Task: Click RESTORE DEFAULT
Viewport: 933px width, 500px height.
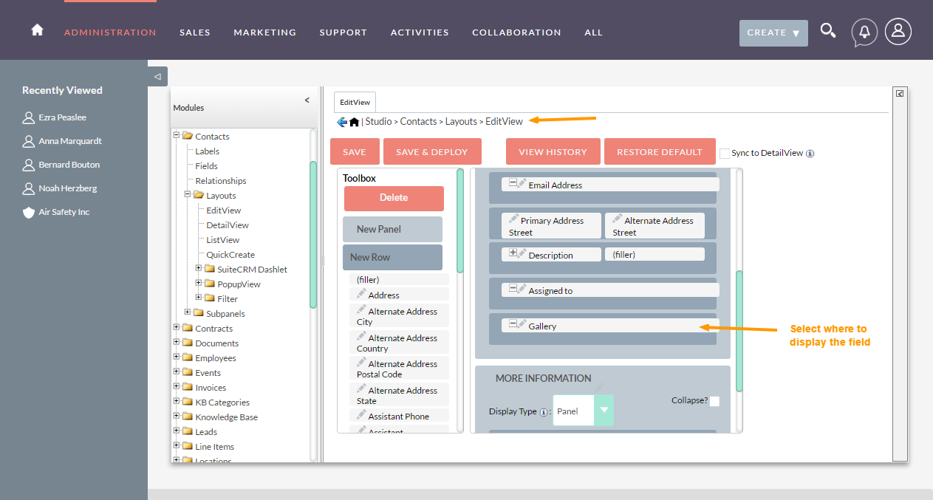Action: coord(660,151)
